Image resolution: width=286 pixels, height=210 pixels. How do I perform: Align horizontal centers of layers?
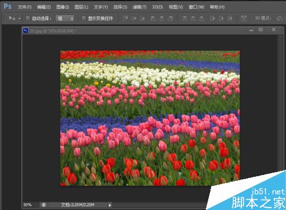click(162, 18)
